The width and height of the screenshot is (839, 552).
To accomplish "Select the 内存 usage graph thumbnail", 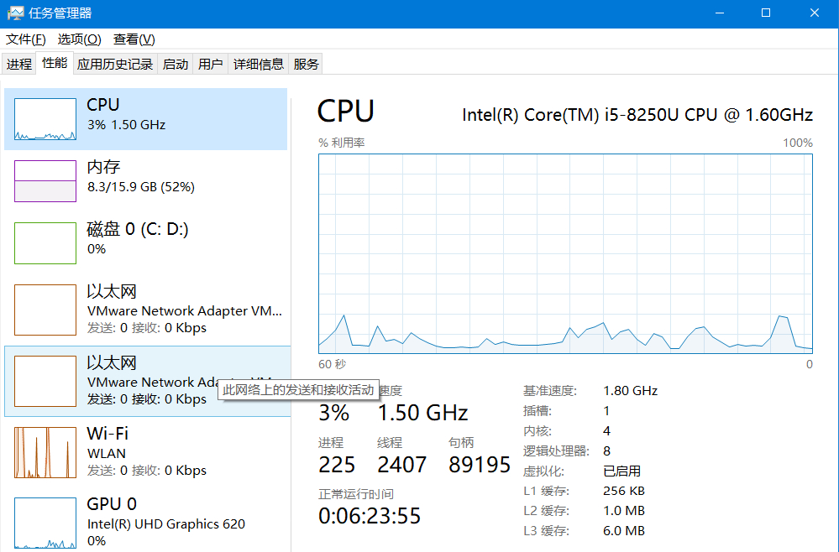I will (x=45, y=181).
